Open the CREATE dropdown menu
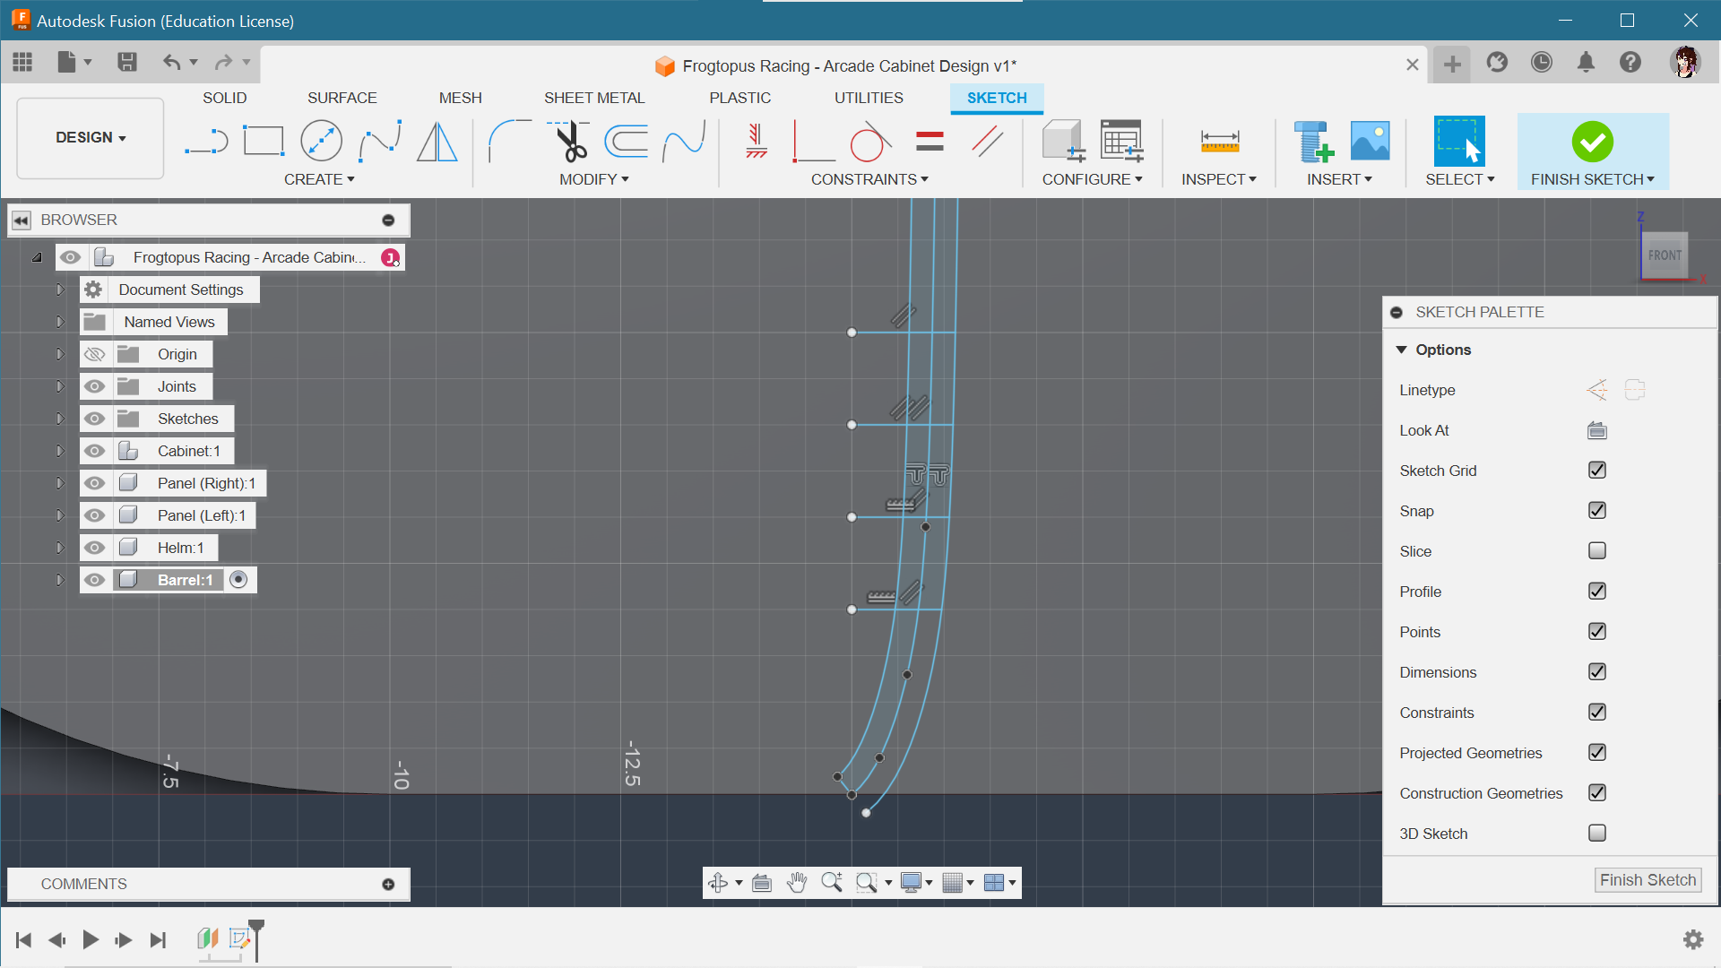The width and height of the screenshot is (1721, 968). coord(319,179)
